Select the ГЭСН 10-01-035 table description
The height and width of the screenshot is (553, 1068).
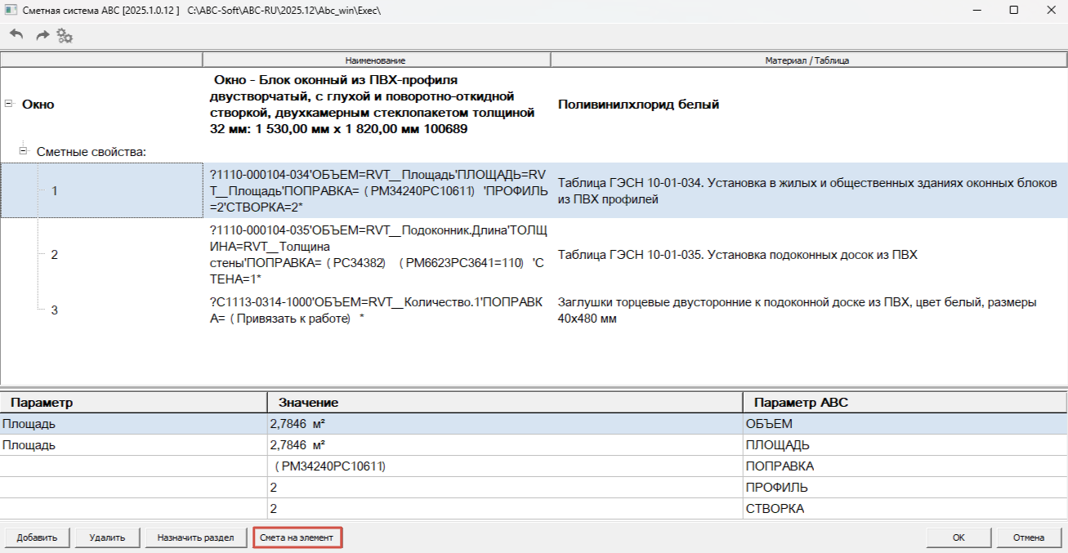coord(738,255)
